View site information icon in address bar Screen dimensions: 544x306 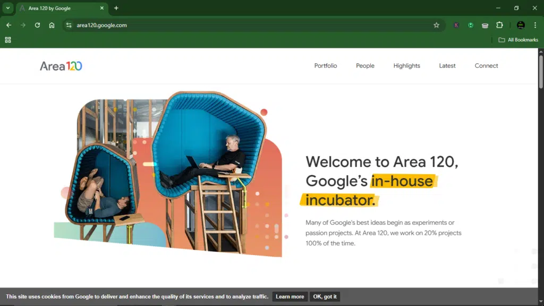point(69,25)
